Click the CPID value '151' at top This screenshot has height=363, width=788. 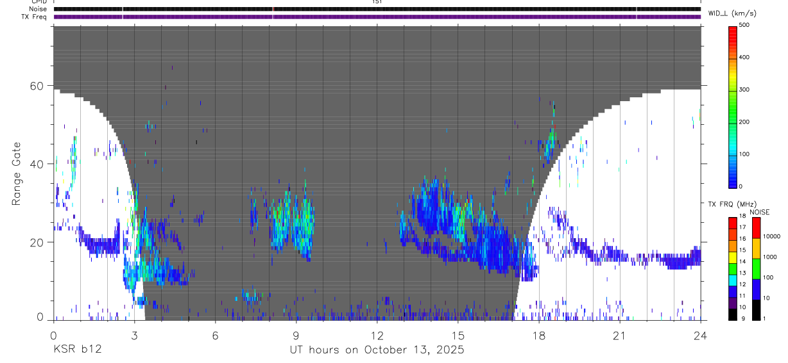(377, 2)
